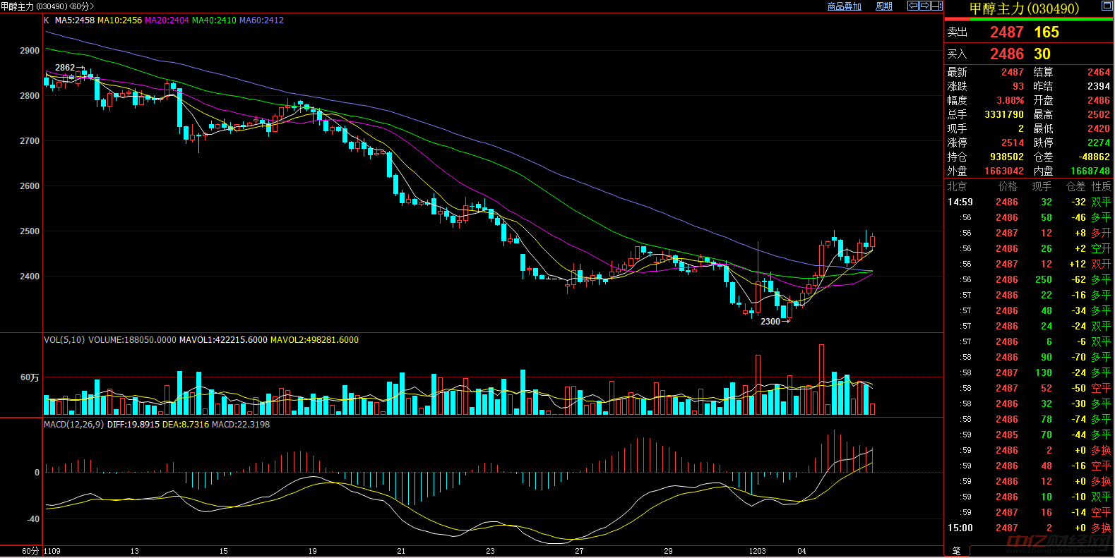Click the 仓差 value -48862
Image resolution: width=1115 pixels, height=558 pixels.
(1095, 157)
